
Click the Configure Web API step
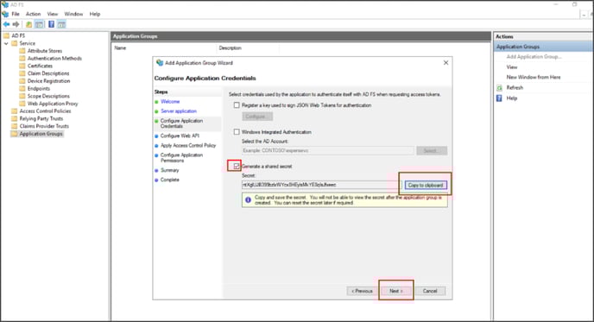click(x=180, y=136)
